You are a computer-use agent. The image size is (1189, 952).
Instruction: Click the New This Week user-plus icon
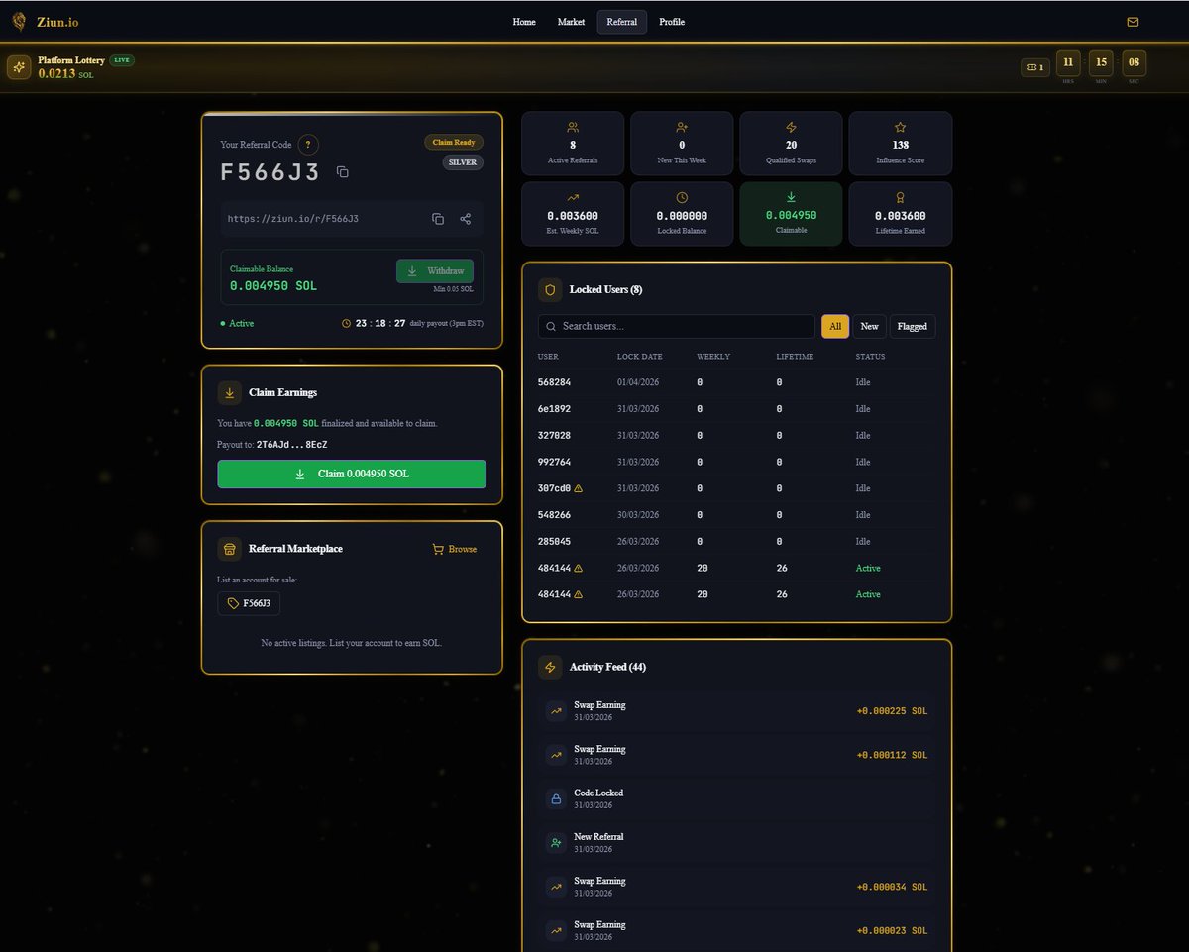[682, 127]
